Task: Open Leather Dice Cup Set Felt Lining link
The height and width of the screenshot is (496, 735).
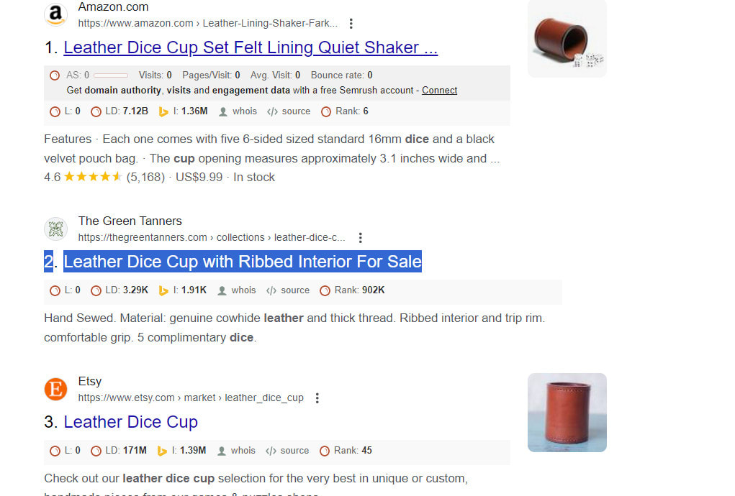Action: (x=251, y=47)
